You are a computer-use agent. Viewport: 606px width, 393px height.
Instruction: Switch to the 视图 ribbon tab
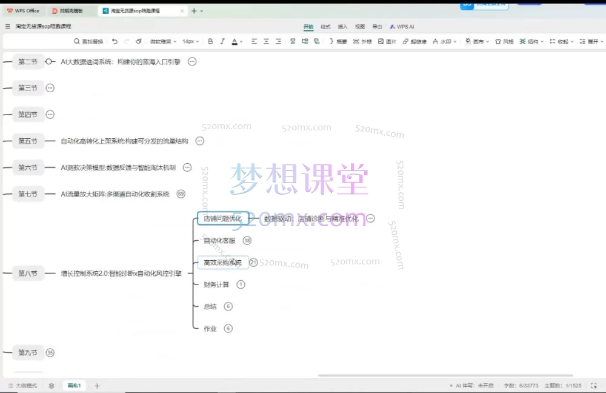click(x=359, y=27)
